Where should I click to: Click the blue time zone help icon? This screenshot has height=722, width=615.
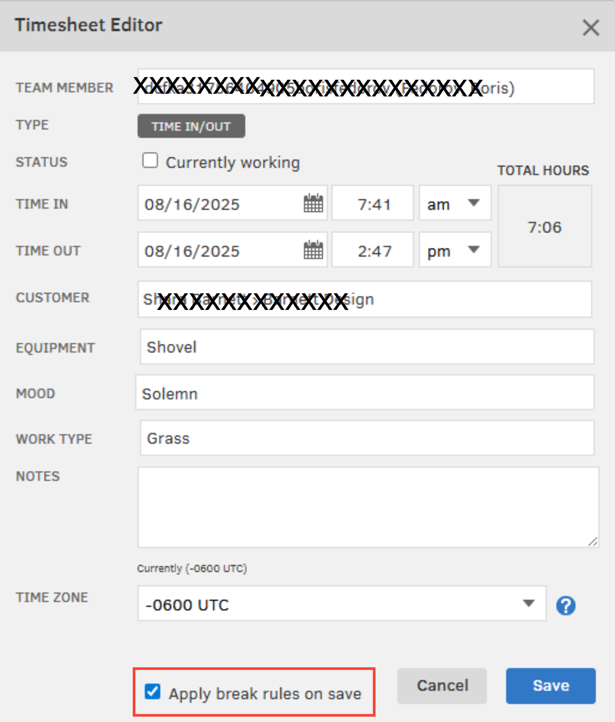point(565,606)
